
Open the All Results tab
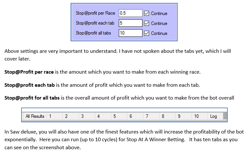coord(35,116)
